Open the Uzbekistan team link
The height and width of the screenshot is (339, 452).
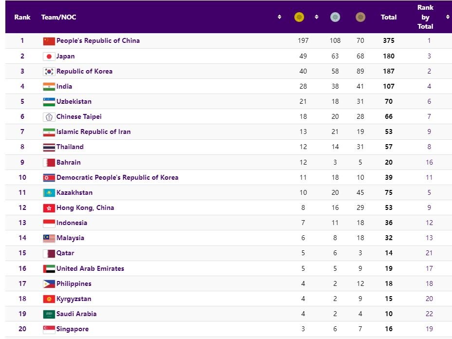point(74,102)
